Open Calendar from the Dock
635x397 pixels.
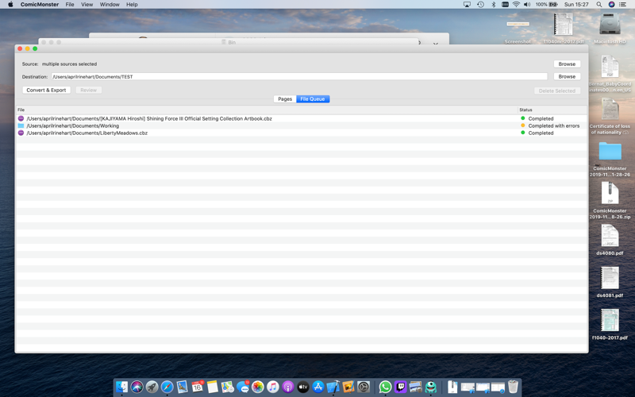point(197,387)
